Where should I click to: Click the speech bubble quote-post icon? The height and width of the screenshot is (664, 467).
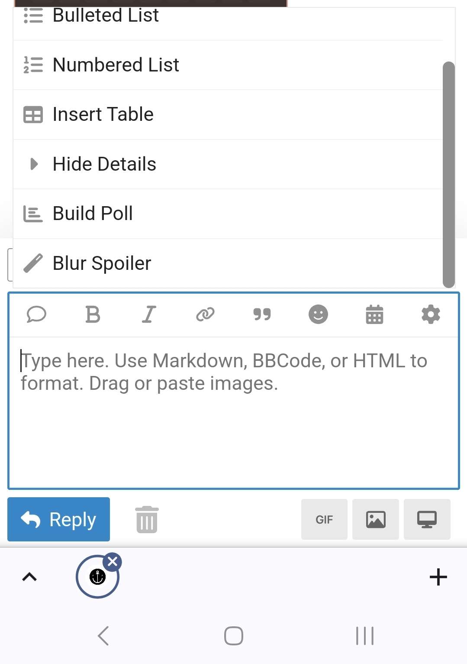pos(36,314)
